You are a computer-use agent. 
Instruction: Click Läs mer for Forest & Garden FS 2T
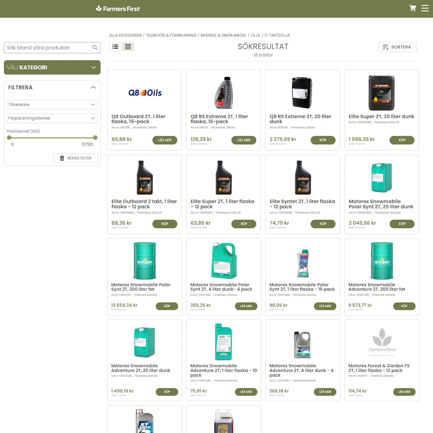(x=404, y=392)
